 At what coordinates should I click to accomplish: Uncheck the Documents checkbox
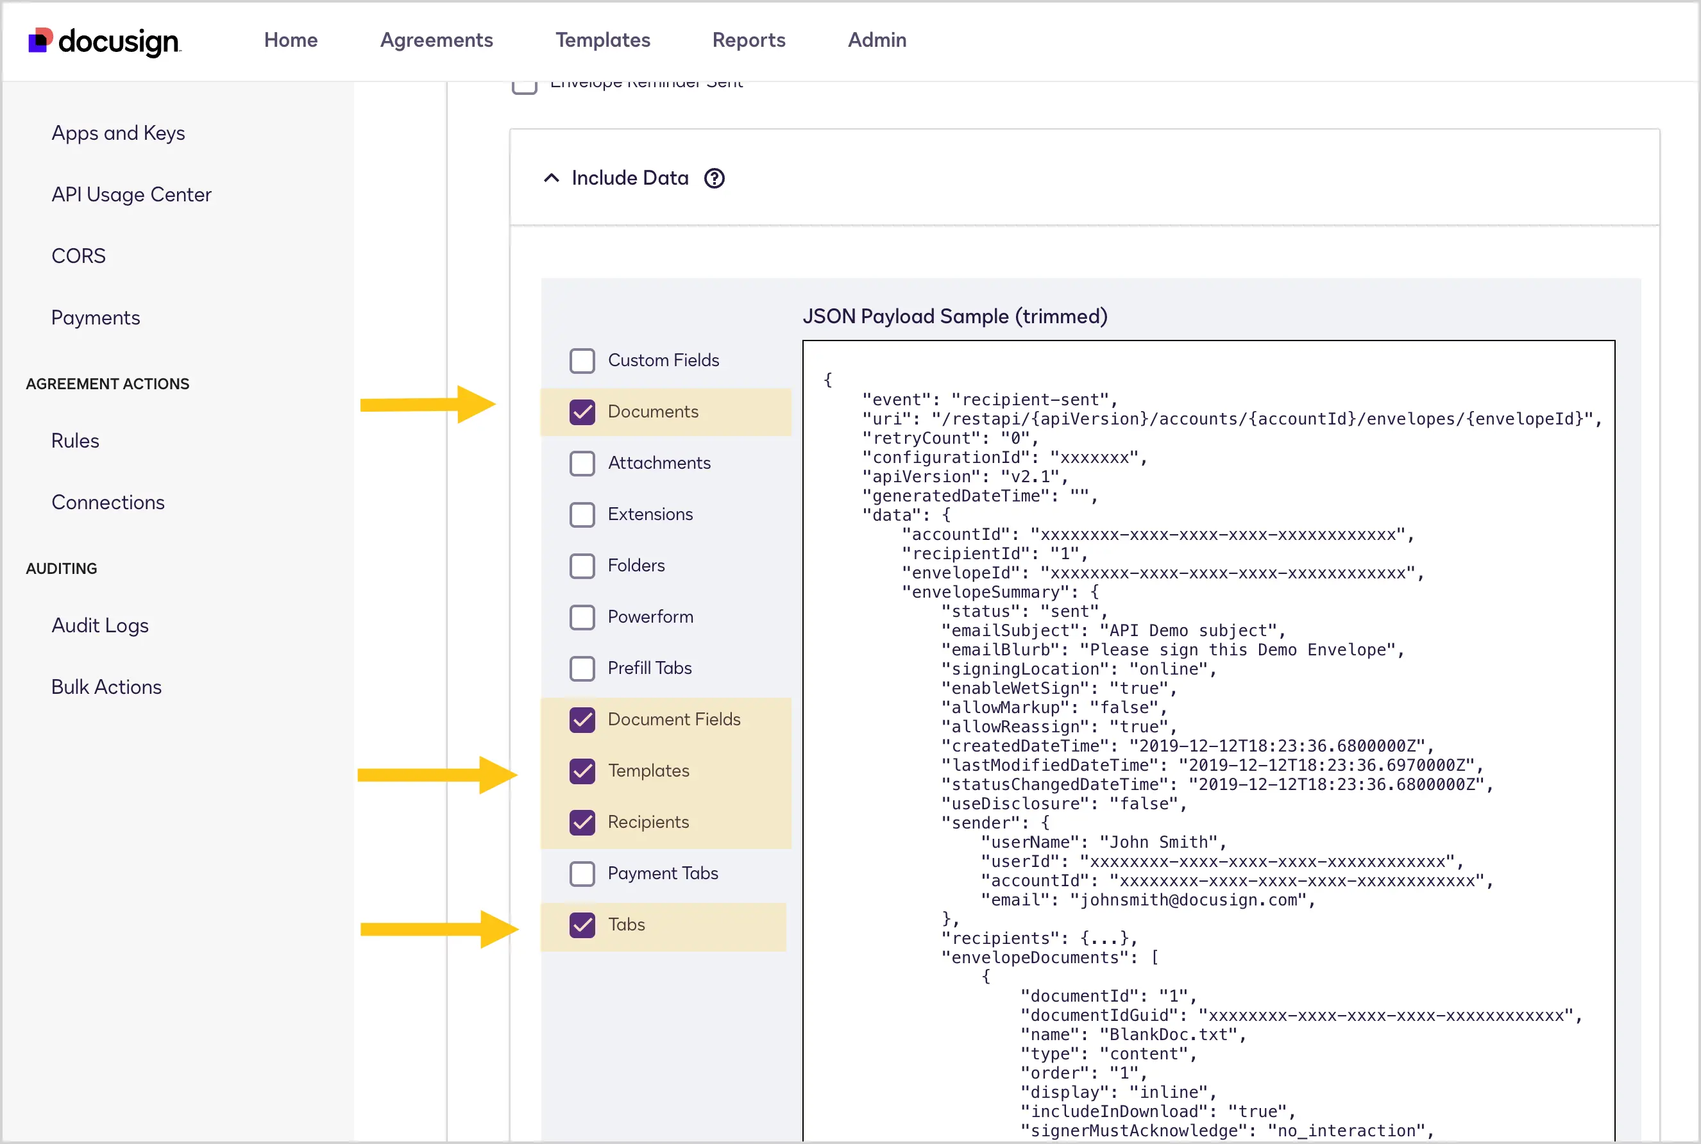(582, 412)
